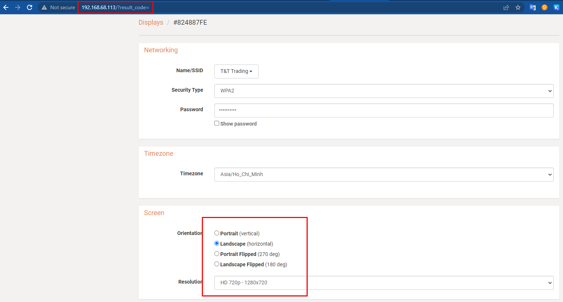Open the Displays breadcrumb link
Screen dimensions: 563x302
click(151, 22)
